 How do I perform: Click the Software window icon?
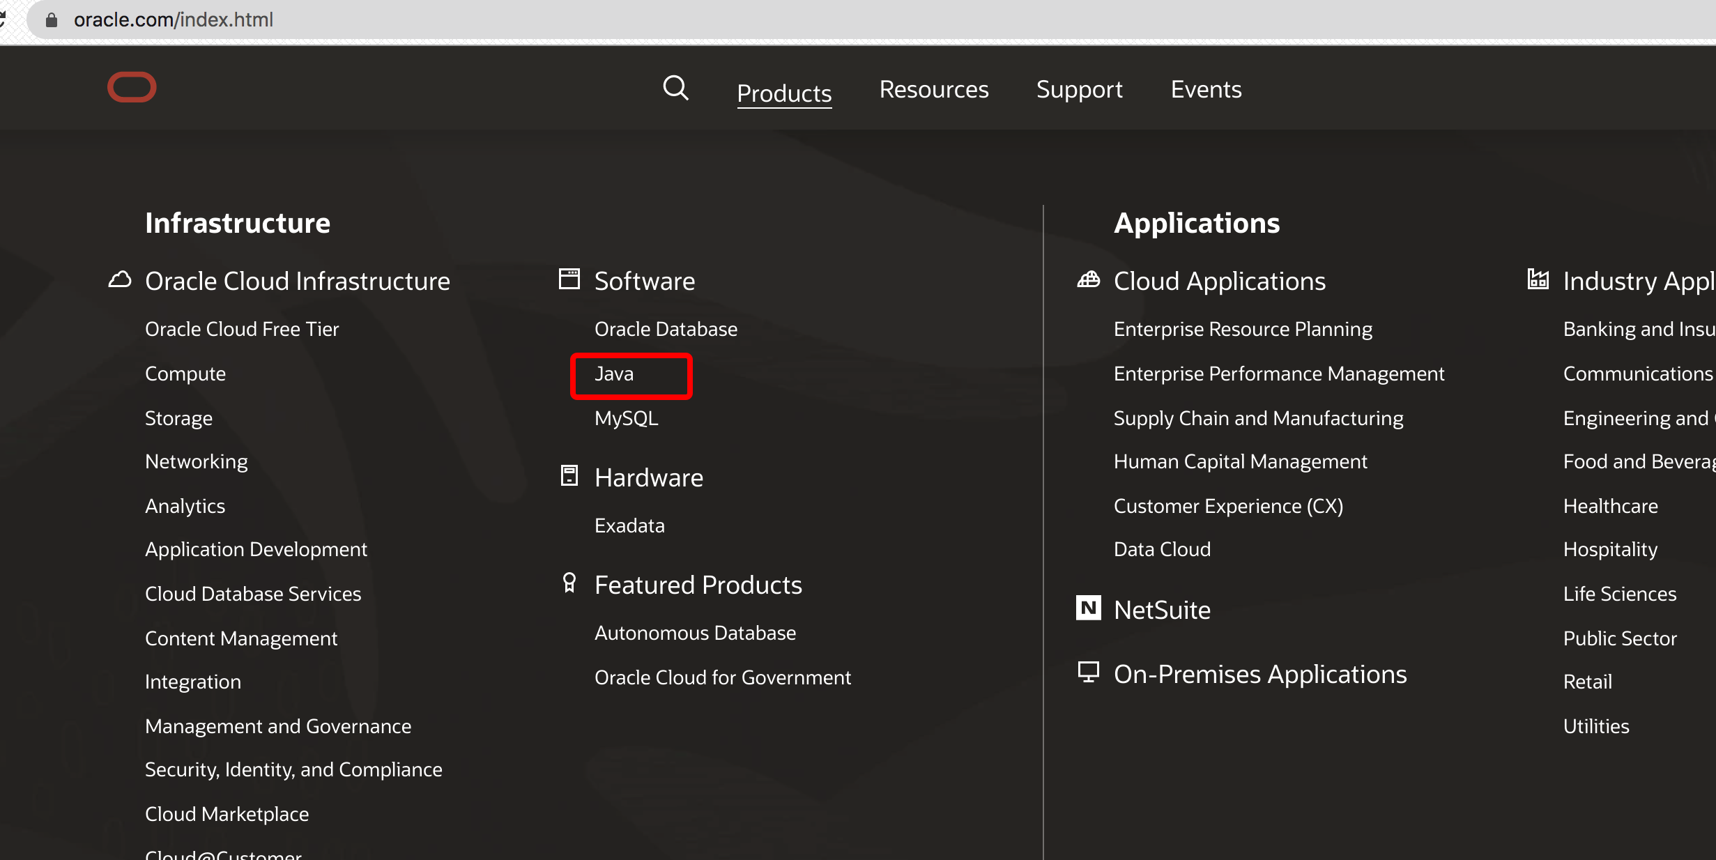(x=569, y=279)
